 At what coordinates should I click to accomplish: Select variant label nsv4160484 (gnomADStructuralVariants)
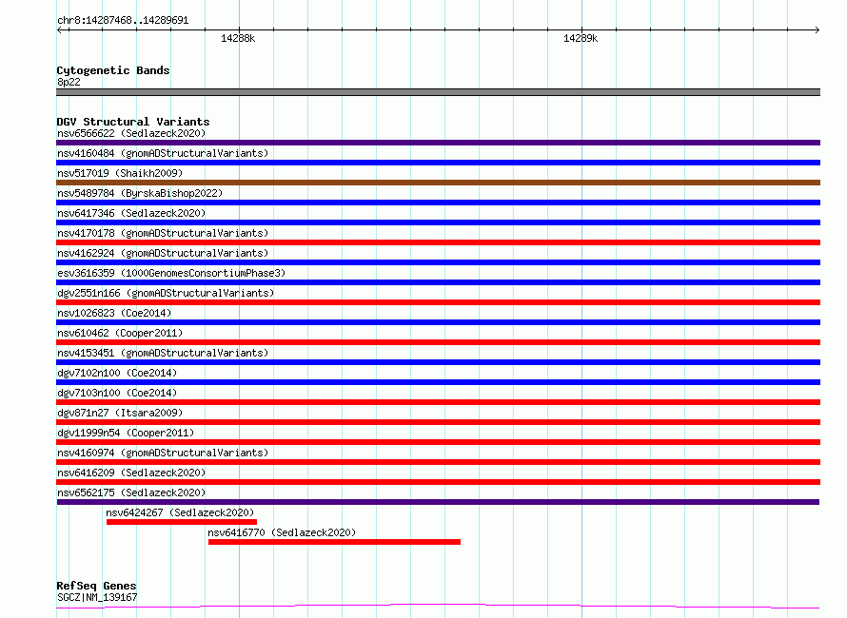tap(163, 153)
